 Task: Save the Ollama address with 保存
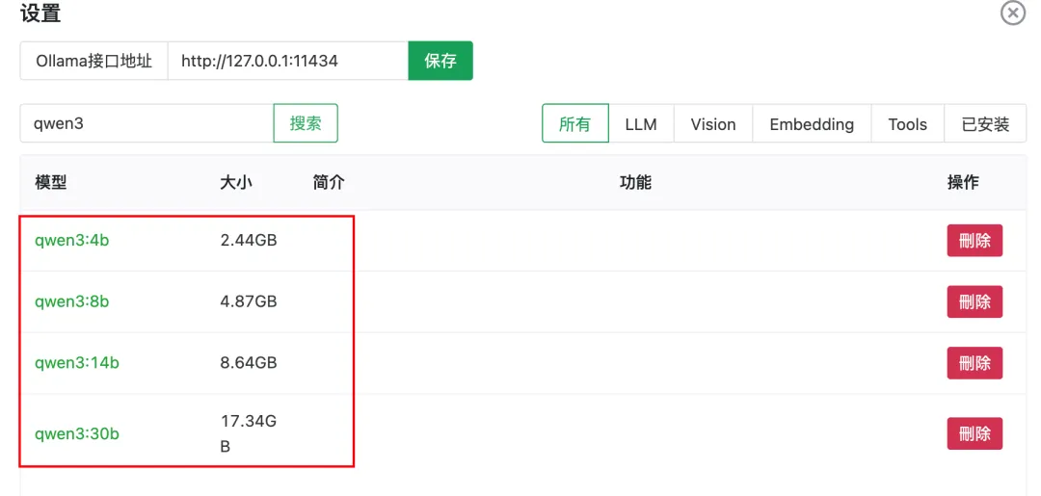440,61
